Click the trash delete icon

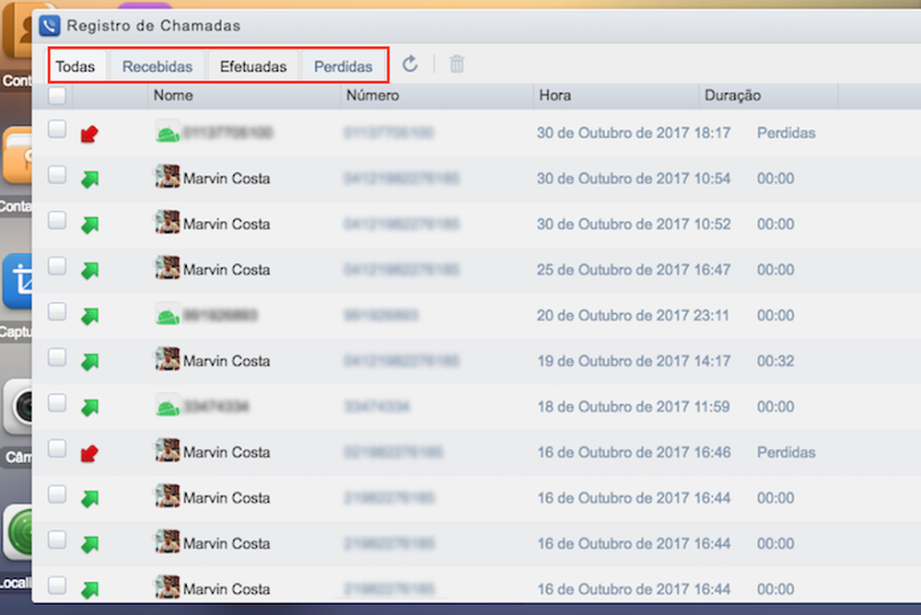point(457,64)
